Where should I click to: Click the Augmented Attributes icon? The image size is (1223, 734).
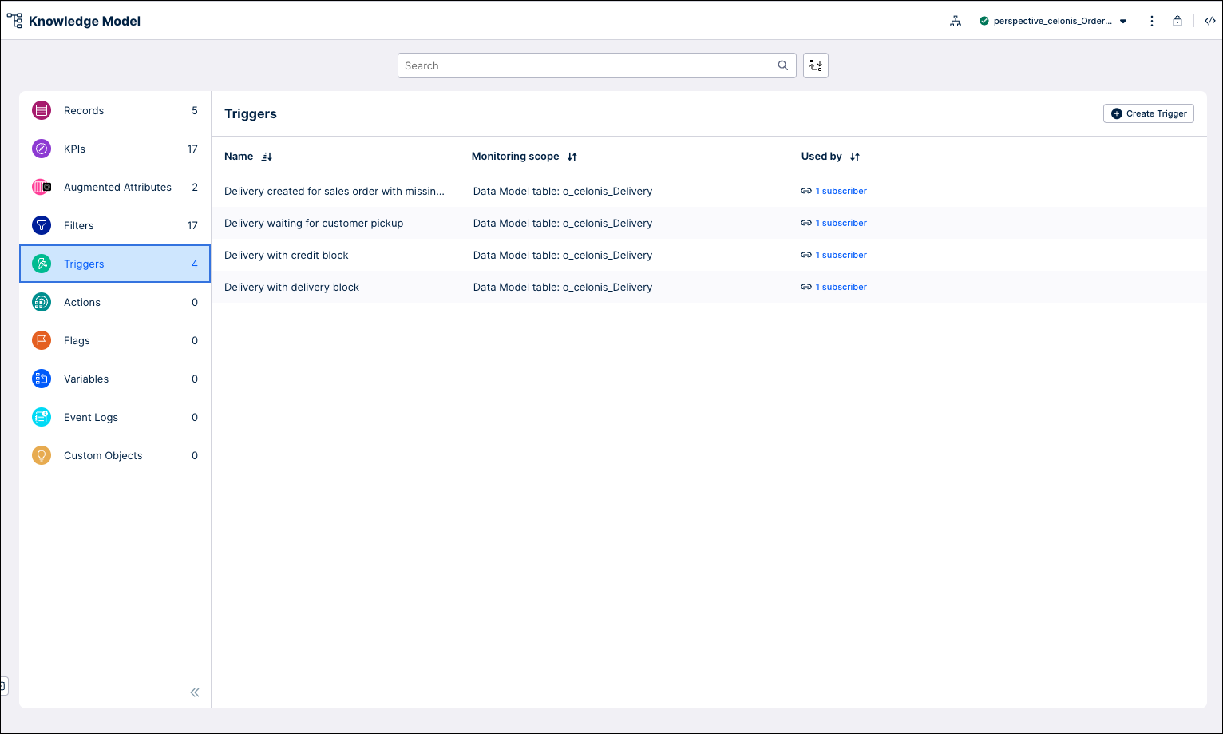tap(42, 187)
